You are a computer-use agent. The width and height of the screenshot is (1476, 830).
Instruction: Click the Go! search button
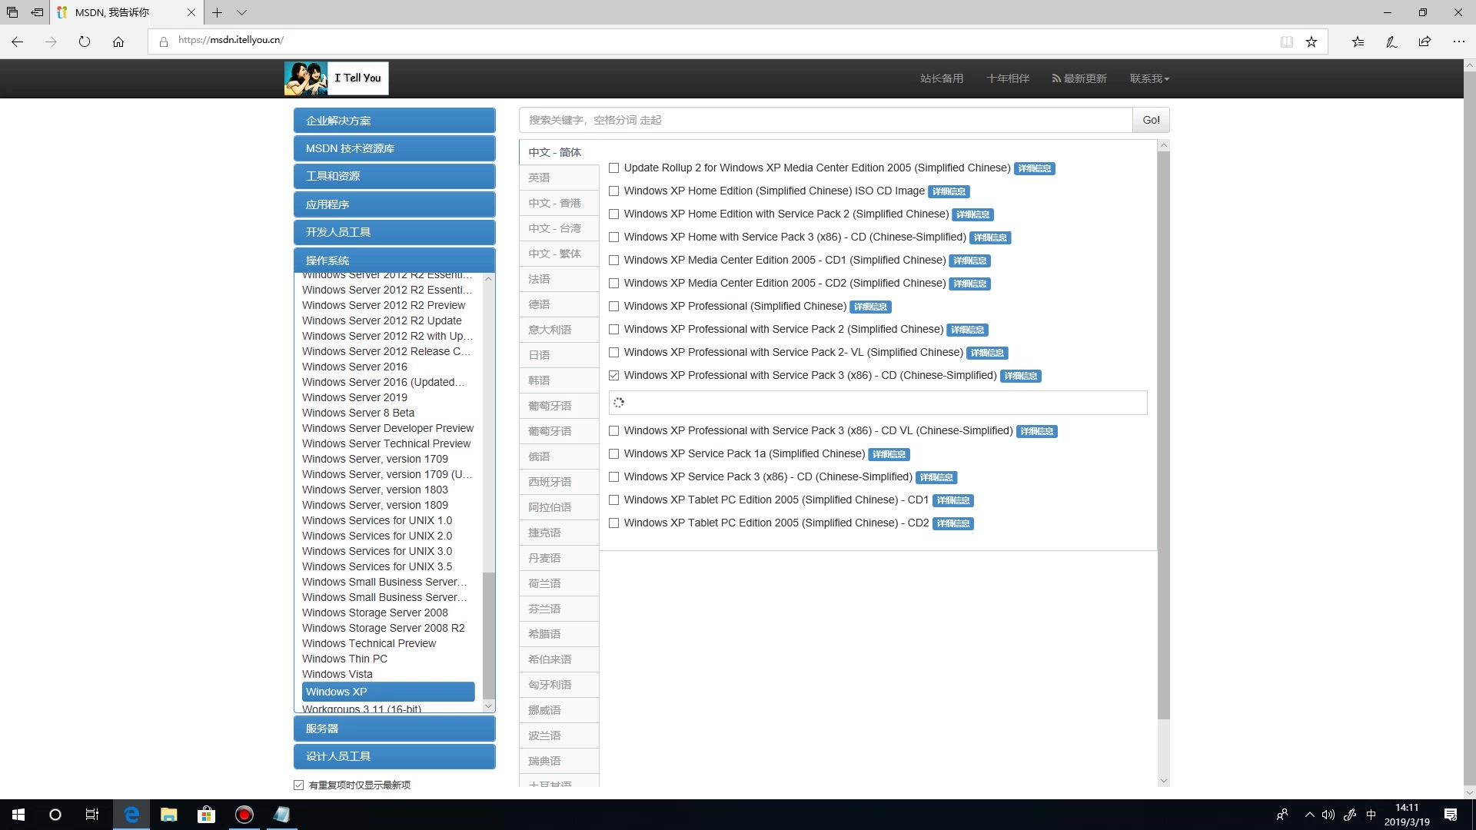[1151, 120]
